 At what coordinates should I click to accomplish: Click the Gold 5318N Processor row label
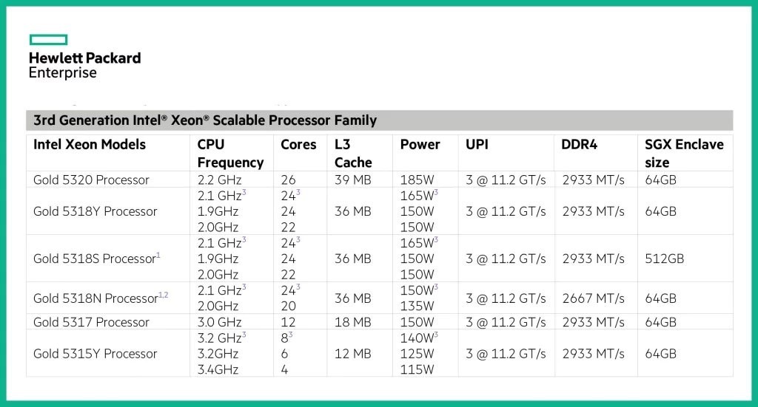(101, 298)
